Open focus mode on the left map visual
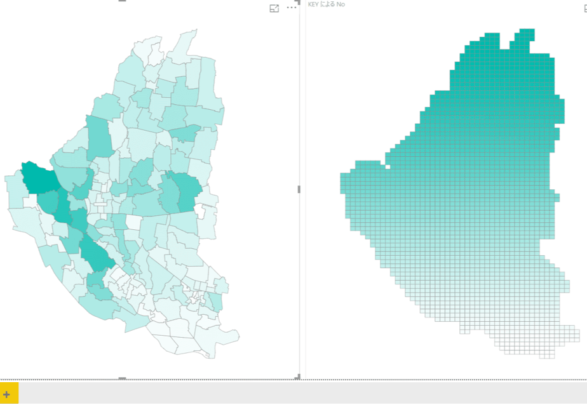587x419 pixels. pos(274,8)
